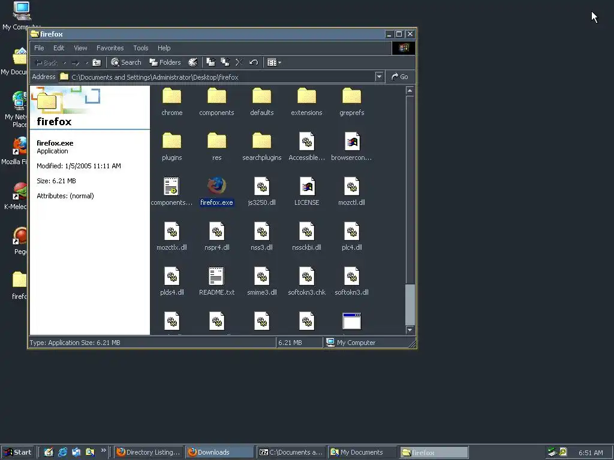Screen dimensions: 614x460
Task: Click the Copy To toolbar icon
Action: [225, 62]
